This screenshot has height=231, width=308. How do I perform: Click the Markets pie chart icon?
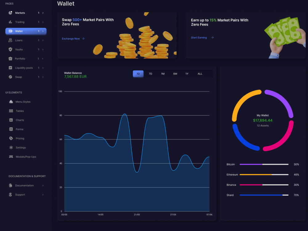point(10,13)
